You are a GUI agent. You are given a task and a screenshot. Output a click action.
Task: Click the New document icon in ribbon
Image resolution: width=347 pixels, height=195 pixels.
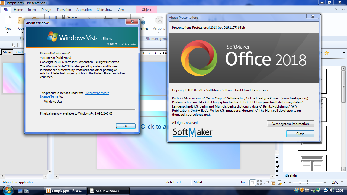pyautogui.click(x=8, y=20)
